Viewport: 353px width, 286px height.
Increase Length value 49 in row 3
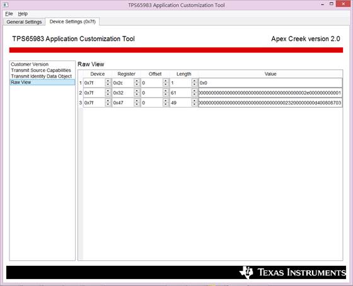click(x=195, y=100)
